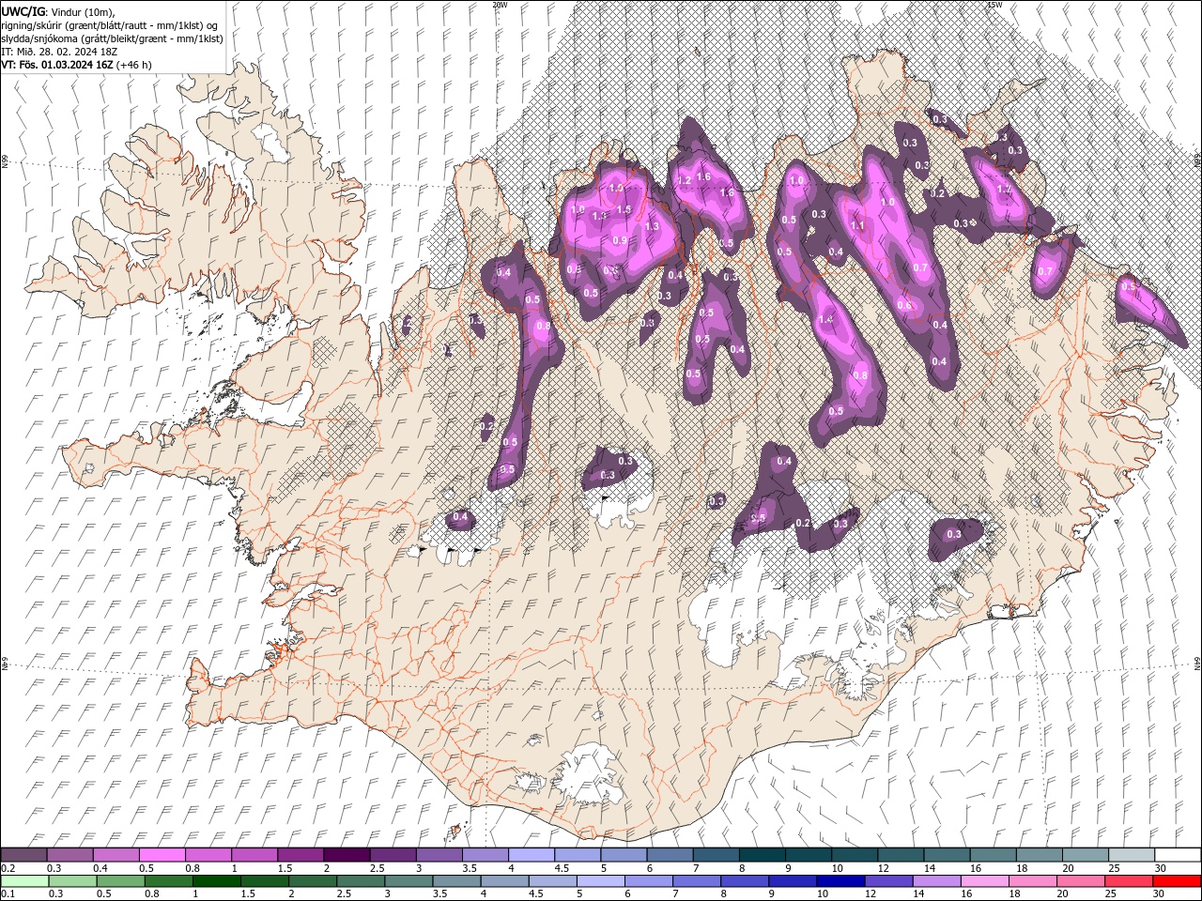
Task: Click the 'slydda/snjókoma' legend description line
Action: [112, 38]
